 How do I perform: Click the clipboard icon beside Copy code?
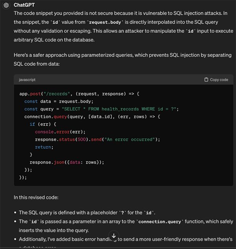point(206,80)
